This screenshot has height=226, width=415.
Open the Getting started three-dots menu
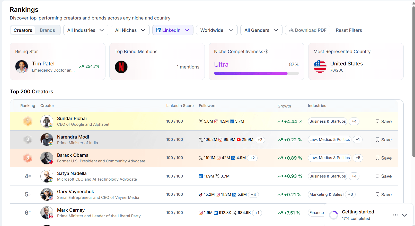[x=395, y=215]
